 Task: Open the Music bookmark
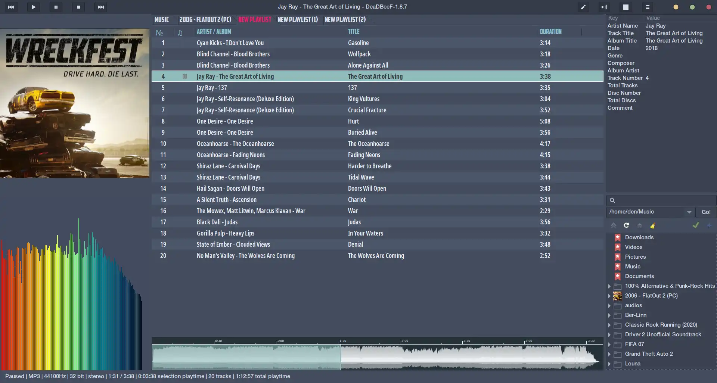tap(633, 266)
